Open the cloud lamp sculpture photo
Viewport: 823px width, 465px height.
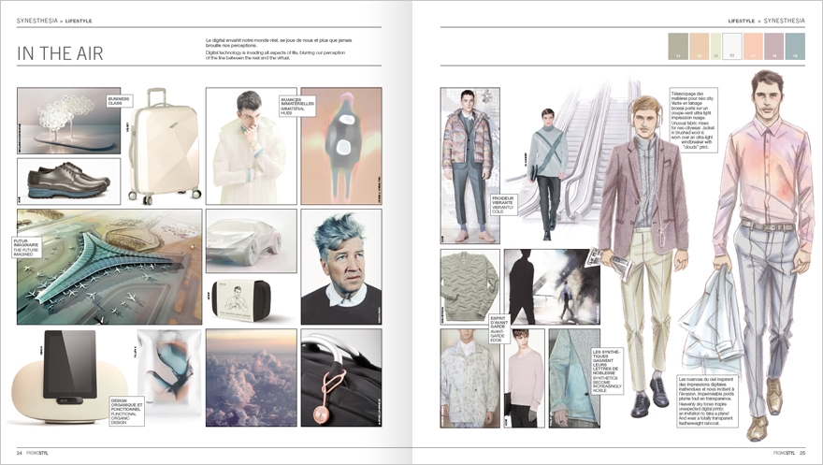tap(69, 121)
